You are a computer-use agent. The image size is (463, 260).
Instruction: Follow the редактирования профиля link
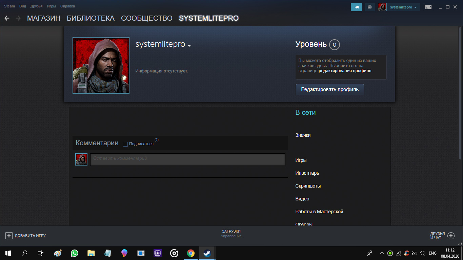345,71
